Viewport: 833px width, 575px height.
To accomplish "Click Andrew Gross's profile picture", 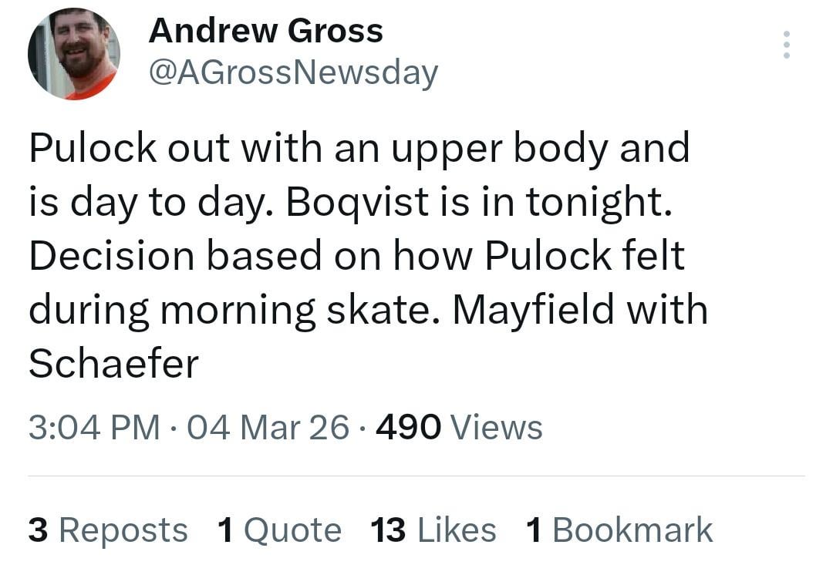I will pos(74,54).
